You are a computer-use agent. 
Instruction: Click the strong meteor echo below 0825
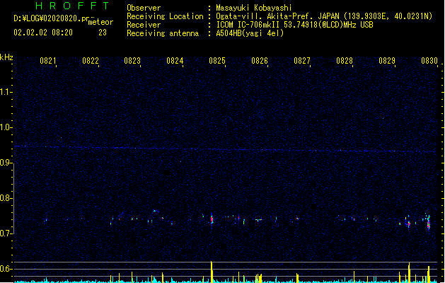[x=212, y=219]
